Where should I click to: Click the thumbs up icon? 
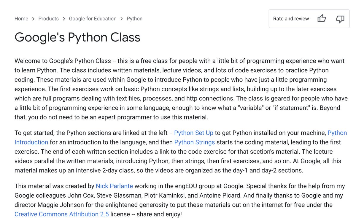tap(322, 19)
